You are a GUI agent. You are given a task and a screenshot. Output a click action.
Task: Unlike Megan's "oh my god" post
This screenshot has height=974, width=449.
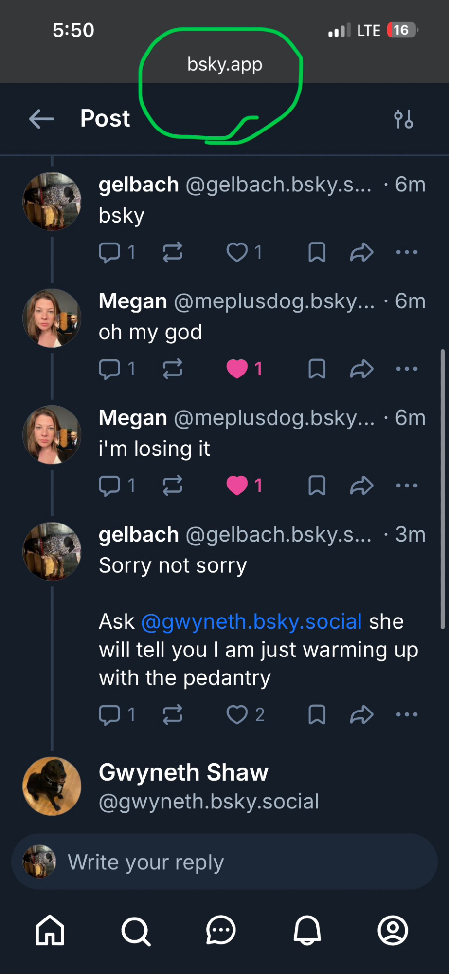click(x=237, y=369)
